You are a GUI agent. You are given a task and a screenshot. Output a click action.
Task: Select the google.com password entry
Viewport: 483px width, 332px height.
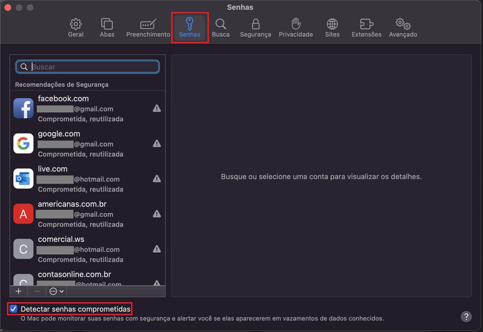87,143
